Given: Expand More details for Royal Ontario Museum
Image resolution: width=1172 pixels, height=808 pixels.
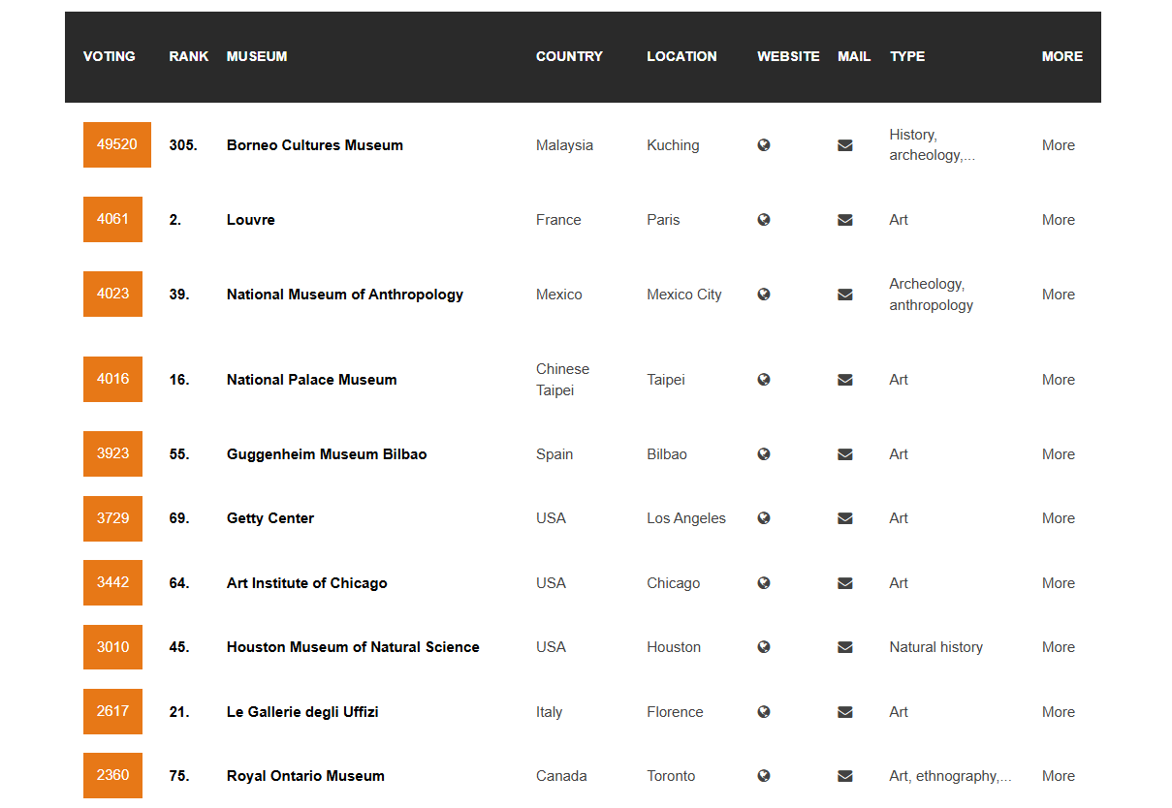Looking at the screenshot, I should 1058,776.
